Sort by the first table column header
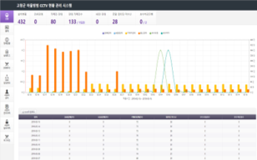 coord(36,117)
